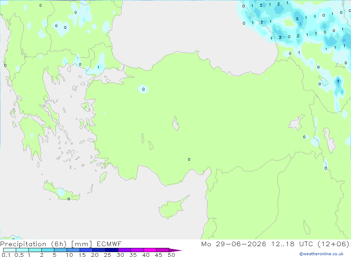Click the 'Mo 29-06-2026 12..18 UTC (12+06)' date label
The width and height of the screenshot is (351, 257).
275,244
